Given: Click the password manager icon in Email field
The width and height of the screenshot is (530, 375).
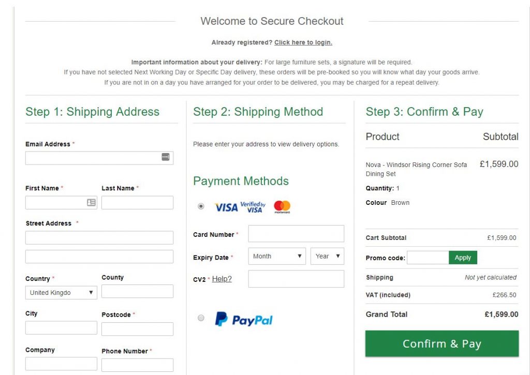Looking at the screenshot, I should pos(165,157).
